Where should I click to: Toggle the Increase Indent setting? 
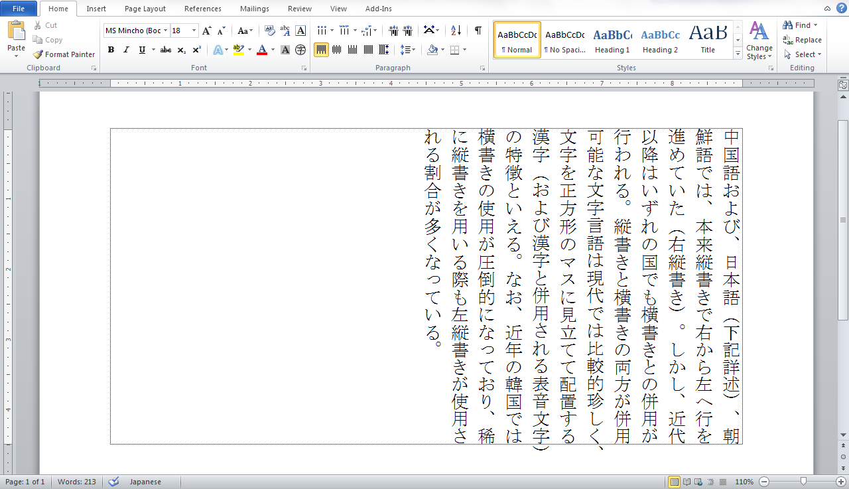407,29
